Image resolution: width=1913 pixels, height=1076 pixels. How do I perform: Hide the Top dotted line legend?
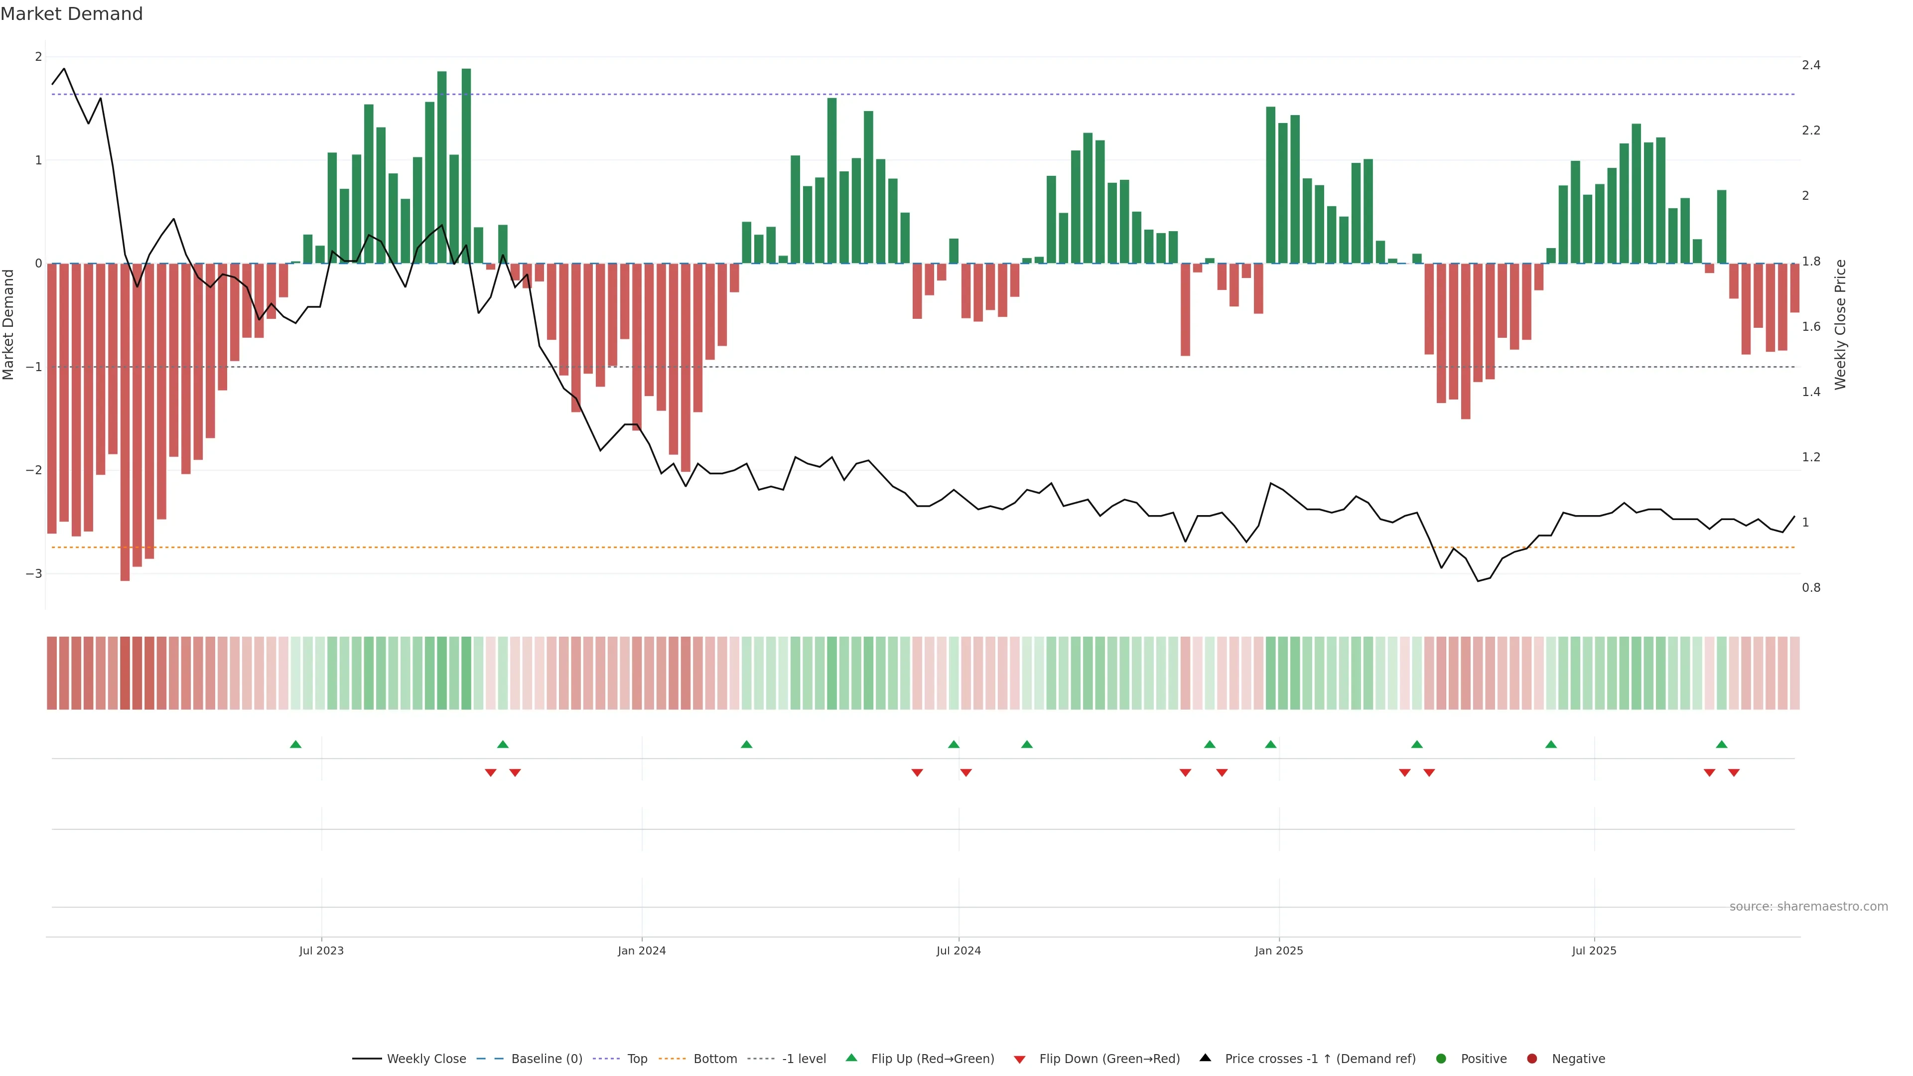(x=637, y=1059)
